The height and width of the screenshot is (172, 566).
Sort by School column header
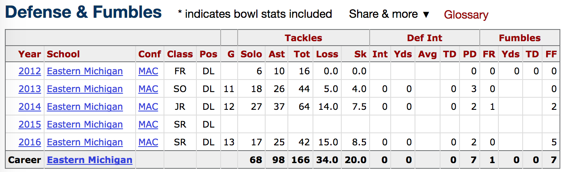click(x=64, y=54)
